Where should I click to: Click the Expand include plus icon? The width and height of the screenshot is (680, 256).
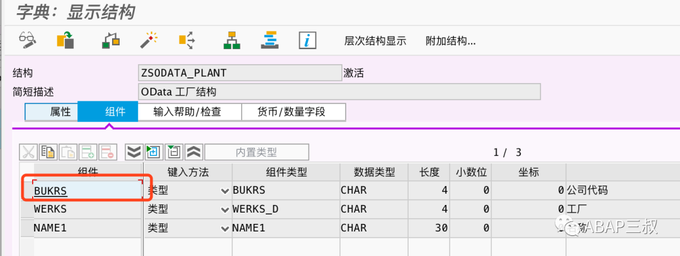pos(154,152)
